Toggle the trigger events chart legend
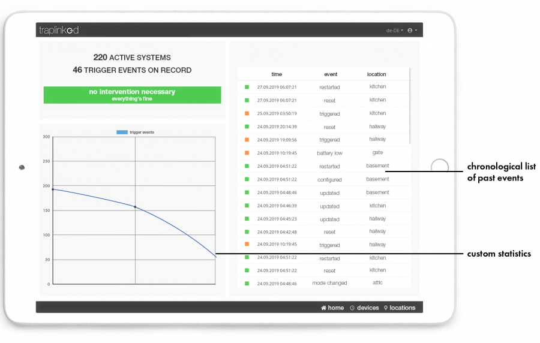This screenshot has height=343, width=540. (136, 132)
